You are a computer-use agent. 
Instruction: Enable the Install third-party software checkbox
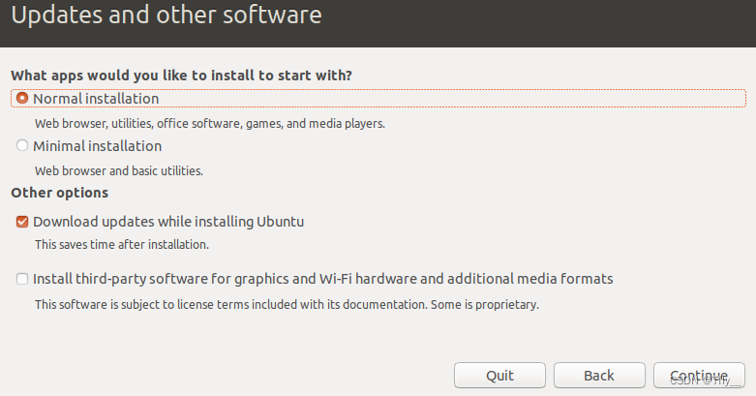22,279
